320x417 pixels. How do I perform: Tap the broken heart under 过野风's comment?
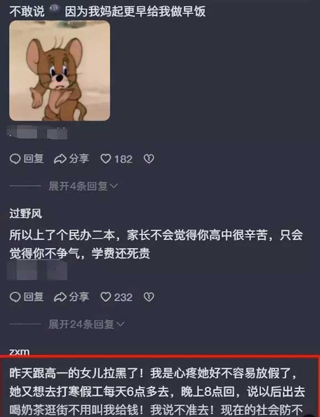point(149,297)
